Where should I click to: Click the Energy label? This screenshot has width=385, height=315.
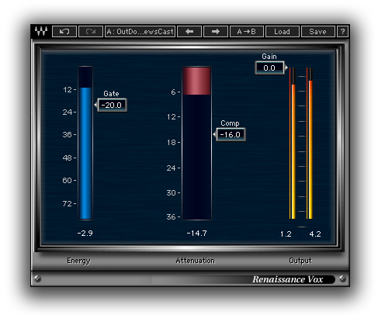coord(78,261)
